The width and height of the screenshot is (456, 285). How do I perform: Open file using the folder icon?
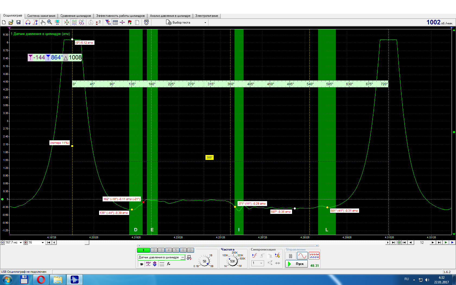pyautogui.click(x=11, y=22)
